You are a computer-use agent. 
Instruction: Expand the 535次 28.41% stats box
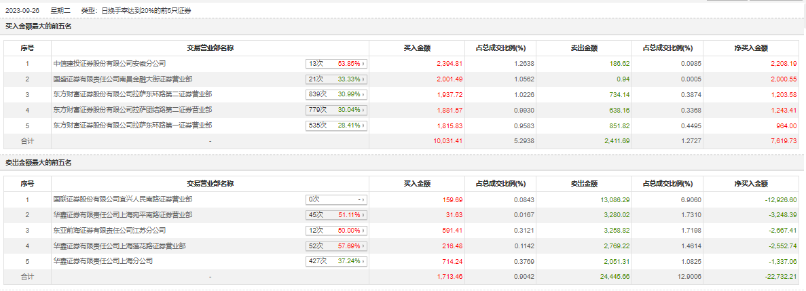tap(337, 125)
